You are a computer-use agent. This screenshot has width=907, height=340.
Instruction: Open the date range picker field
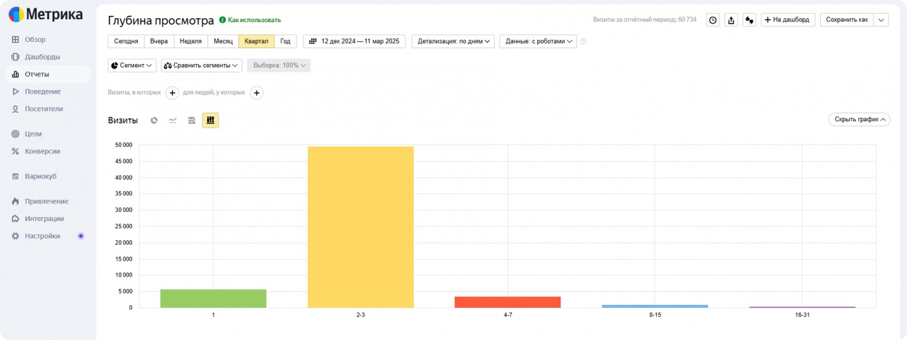point(354,41)
